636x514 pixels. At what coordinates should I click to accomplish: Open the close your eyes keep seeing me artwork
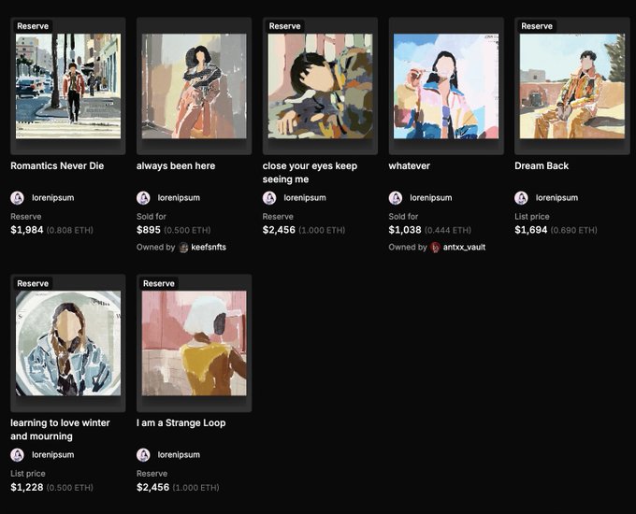pyautogui.click(x=320, y=86)
